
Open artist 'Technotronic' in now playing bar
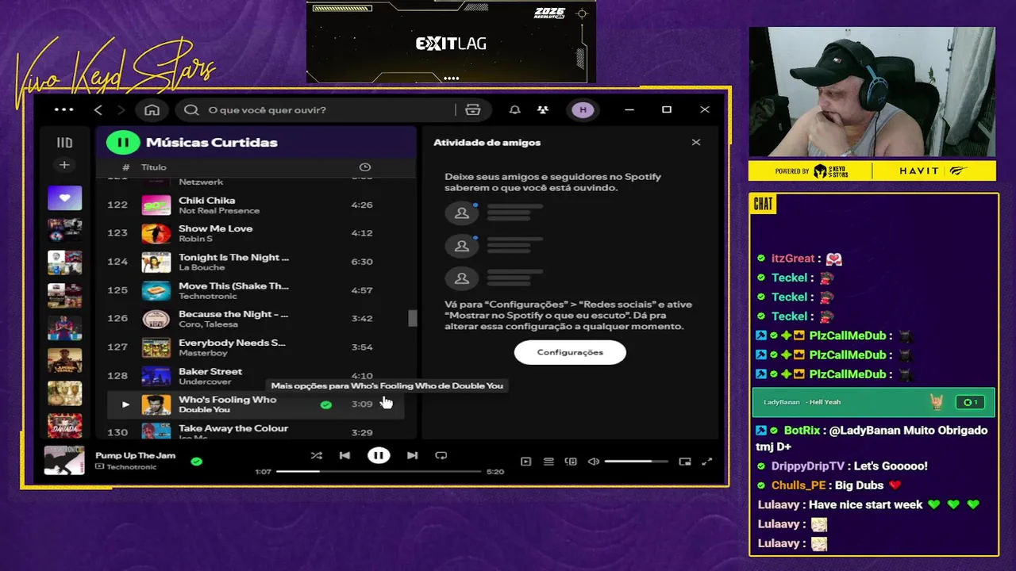[x=131, y=467]
